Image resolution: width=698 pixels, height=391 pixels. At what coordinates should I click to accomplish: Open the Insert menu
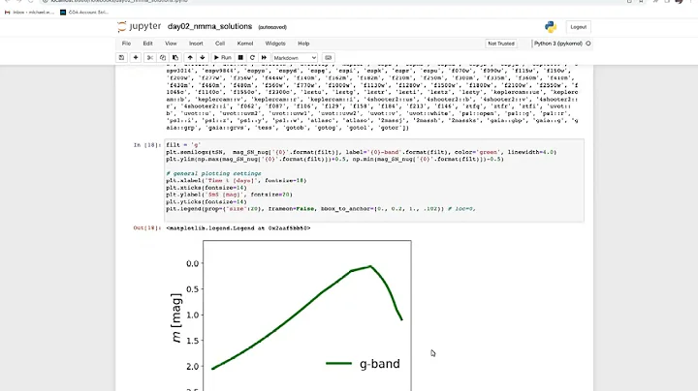click(x=196, y=44)
